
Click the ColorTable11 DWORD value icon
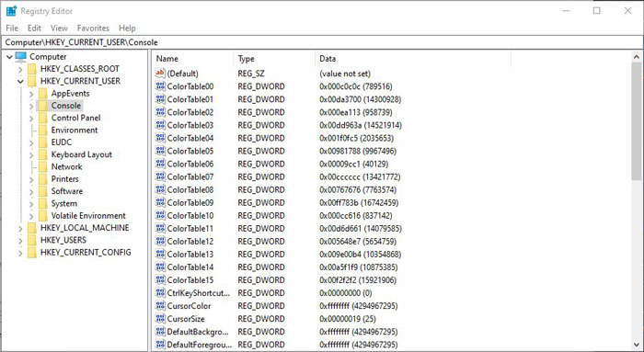[160, 228]
